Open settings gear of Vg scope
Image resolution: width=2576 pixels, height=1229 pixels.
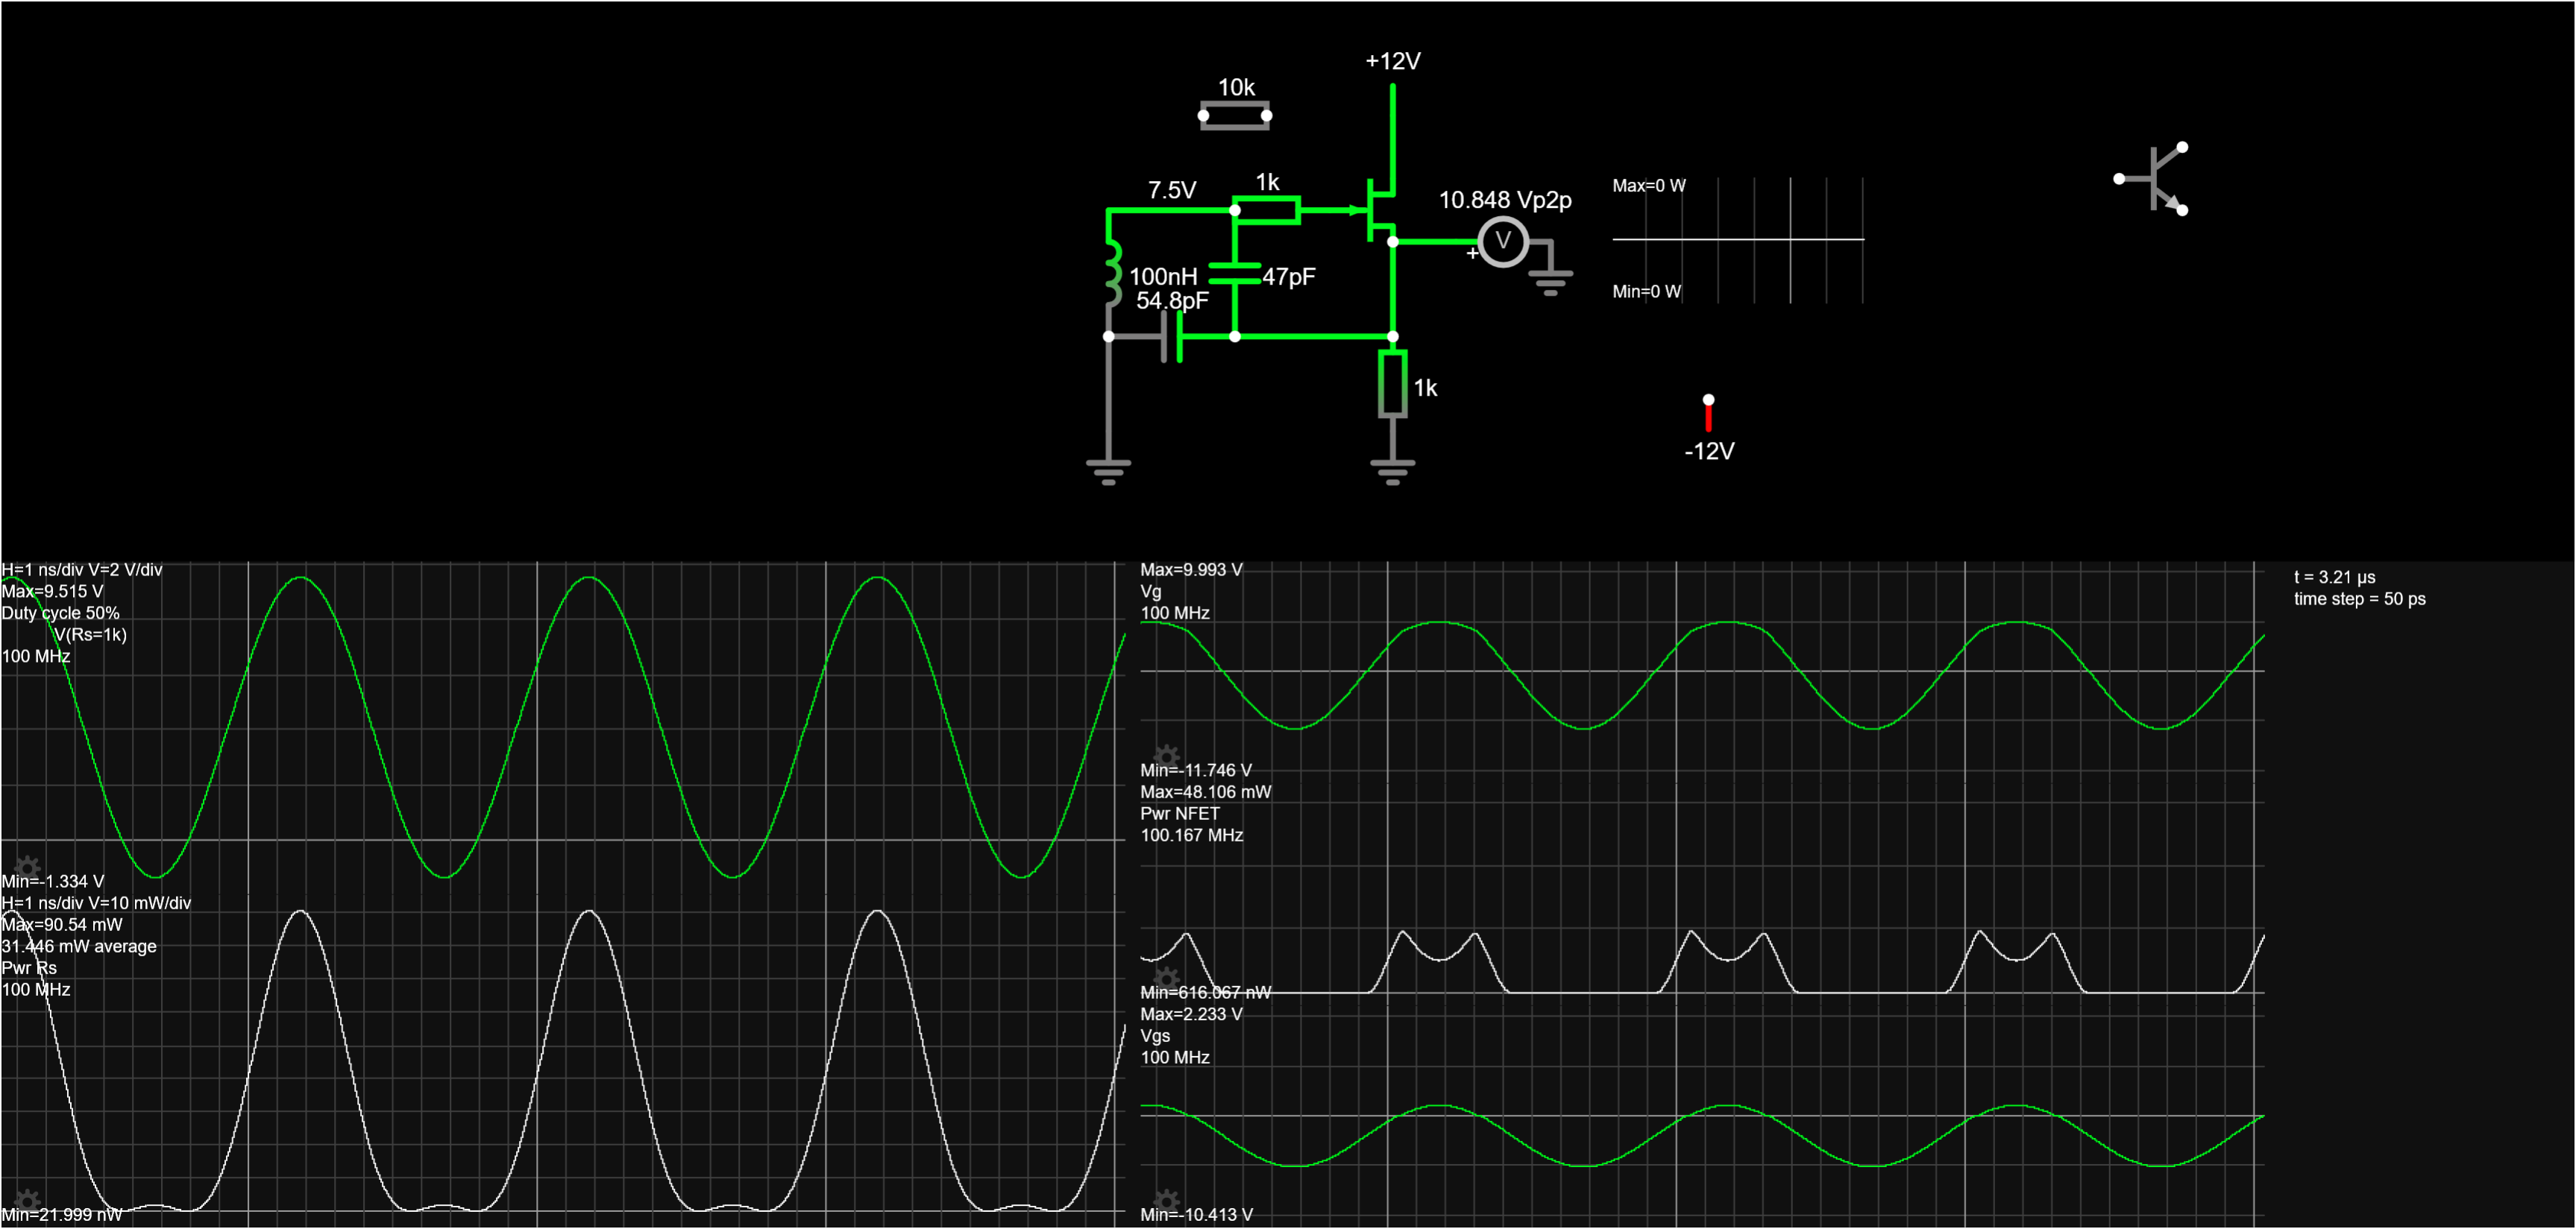tap(1166, 756)
